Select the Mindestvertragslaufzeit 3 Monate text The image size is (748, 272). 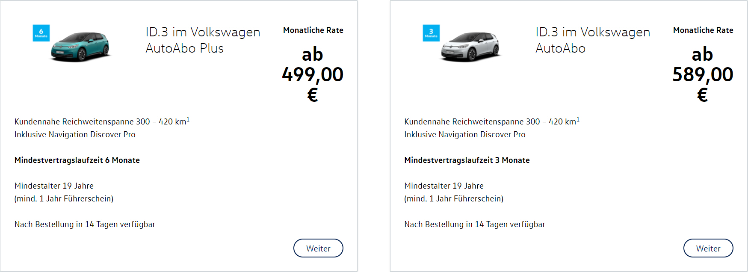467,160
